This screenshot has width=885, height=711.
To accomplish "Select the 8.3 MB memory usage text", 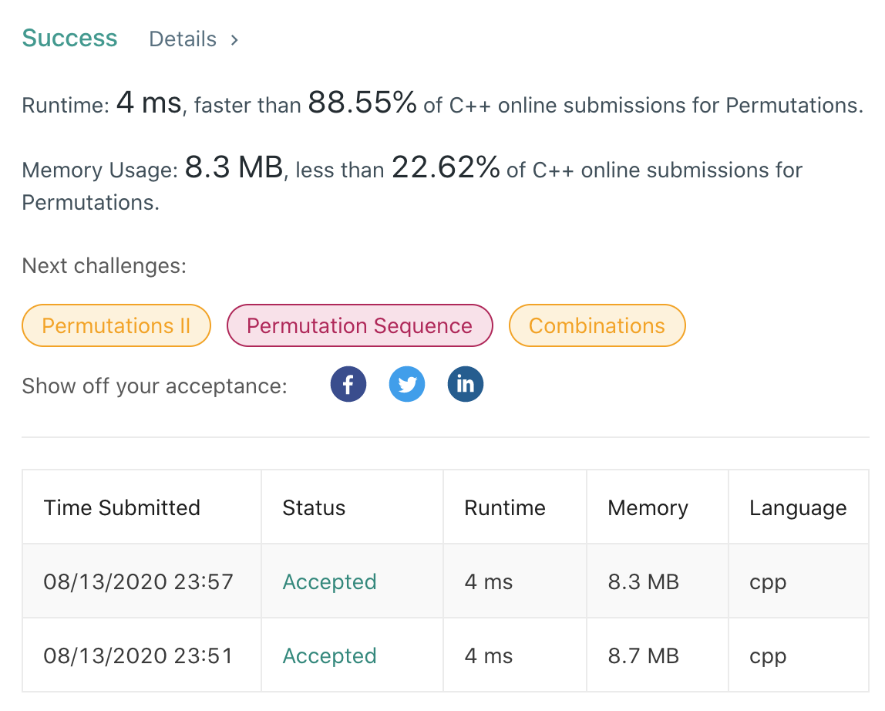I will (x=235, y=167).
